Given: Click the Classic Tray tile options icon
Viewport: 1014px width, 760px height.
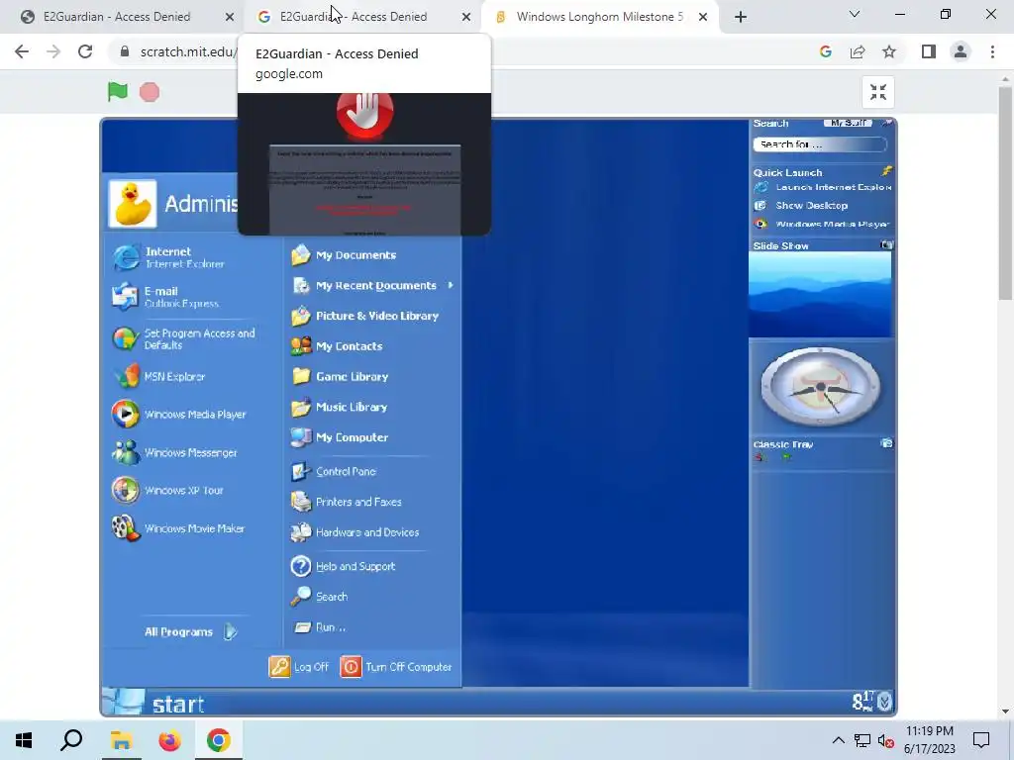Looking at the screenshot, I should point(886,443).
